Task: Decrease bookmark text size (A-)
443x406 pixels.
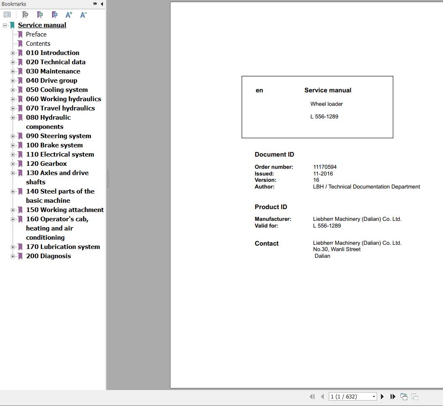Action: pos(83,14)
